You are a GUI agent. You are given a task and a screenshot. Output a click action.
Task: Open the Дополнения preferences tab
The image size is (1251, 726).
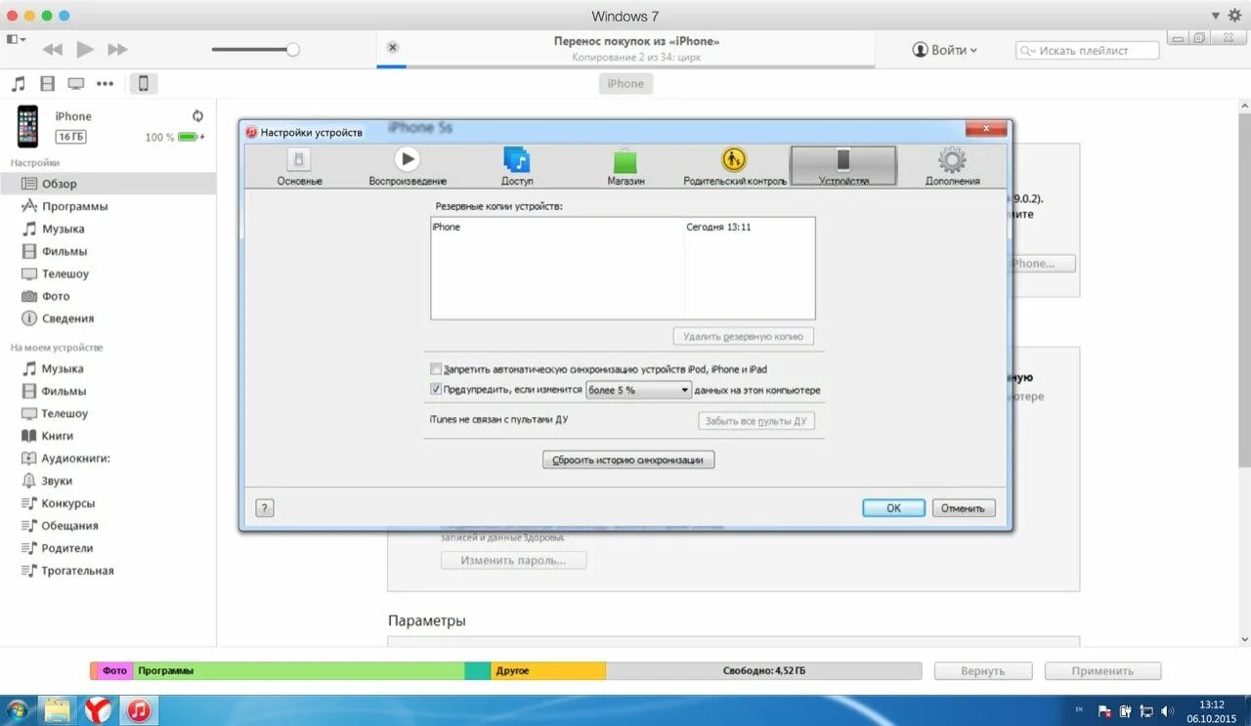coord(952,166)
